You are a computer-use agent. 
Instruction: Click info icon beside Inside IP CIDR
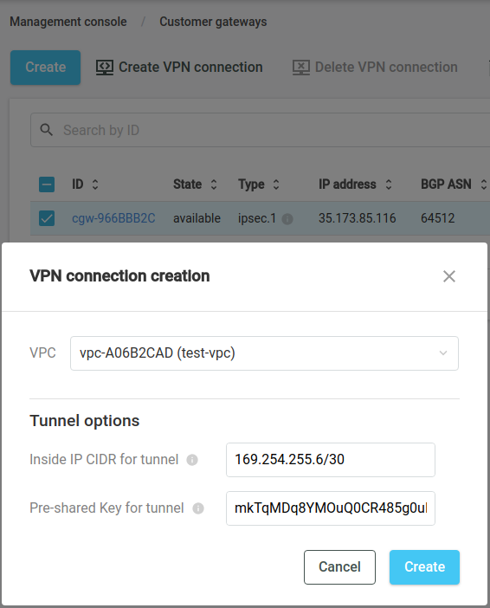click(x=192, y=460)
